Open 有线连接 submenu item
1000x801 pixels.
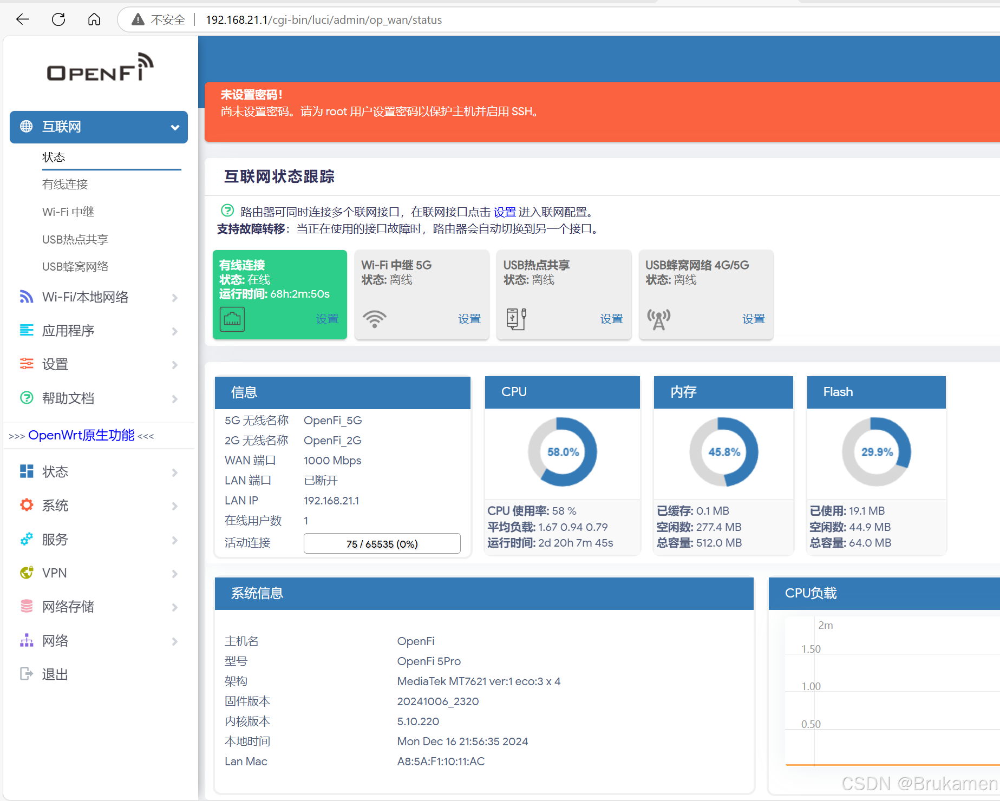coord(65,184)
